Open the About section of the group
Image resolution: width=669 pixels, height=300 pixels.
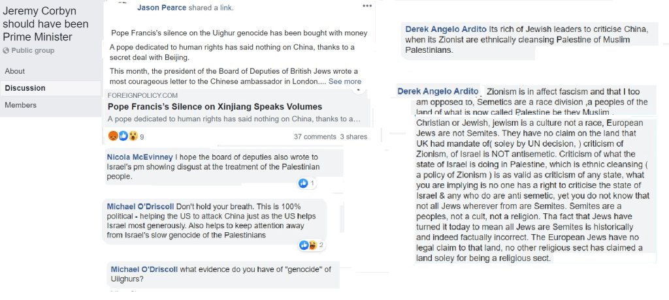15,71
